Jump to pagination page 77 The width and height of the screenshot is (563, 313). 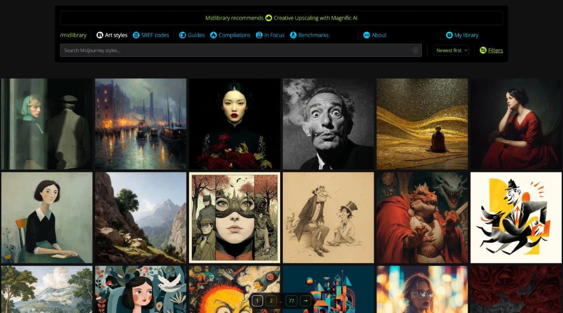pos(291,301)
